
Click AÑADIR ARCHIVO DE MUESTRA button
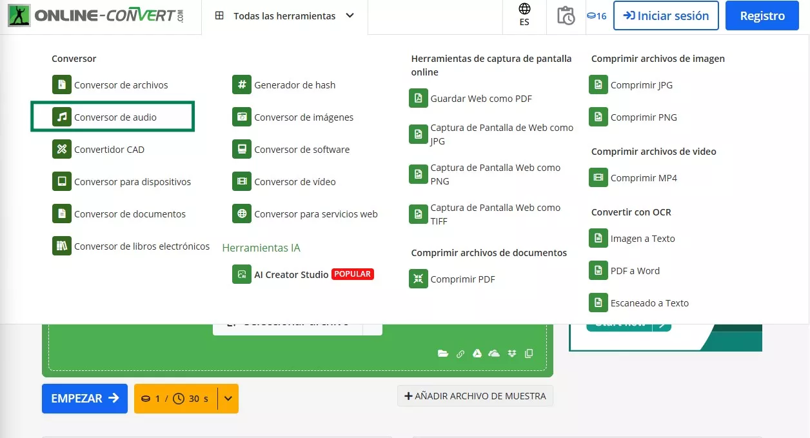(475, 396)
